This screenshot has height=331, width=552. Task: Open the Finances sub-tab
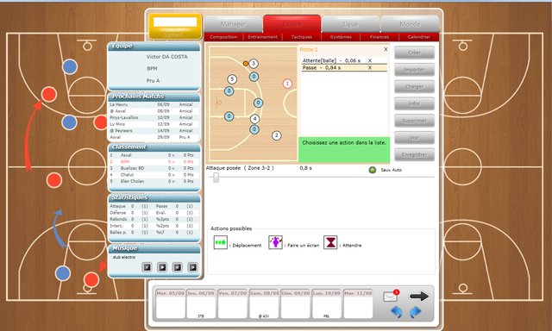coord(379,36)
